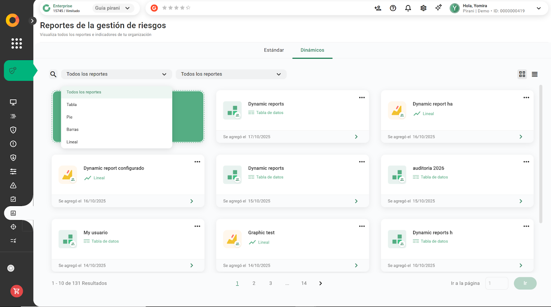
Task: Open the settings gear icon
Action: [x=423, y=8]
